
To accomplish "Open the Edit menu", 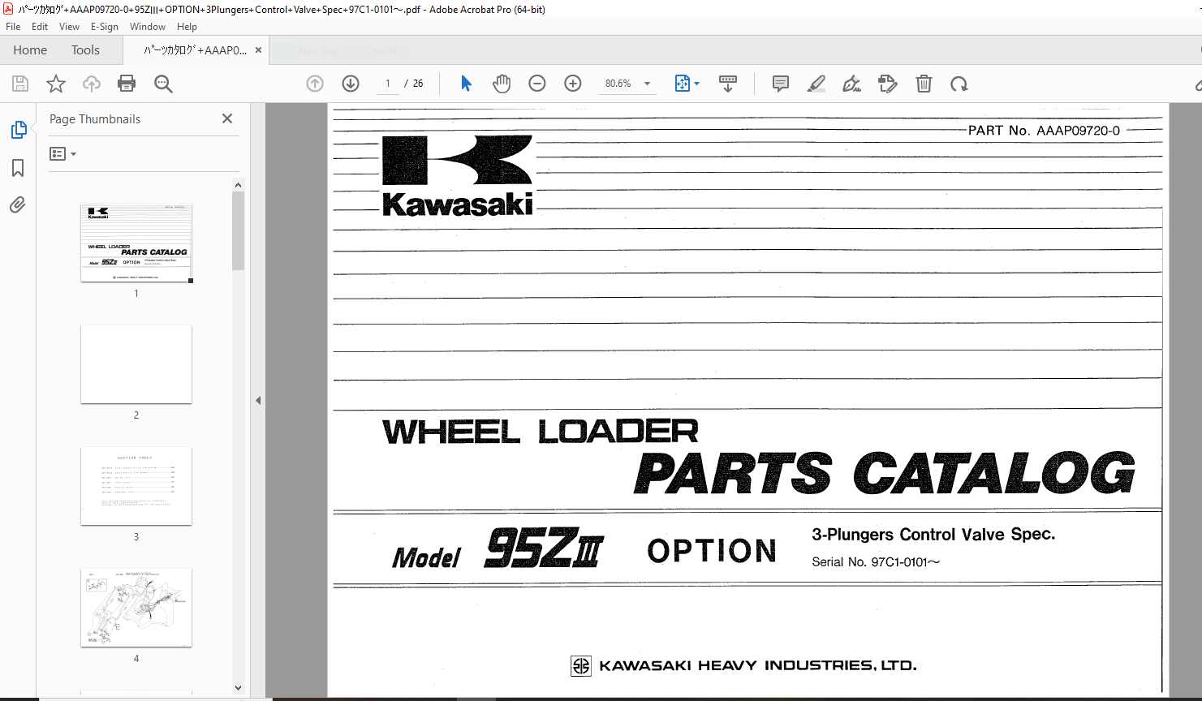I will [40, 27].
